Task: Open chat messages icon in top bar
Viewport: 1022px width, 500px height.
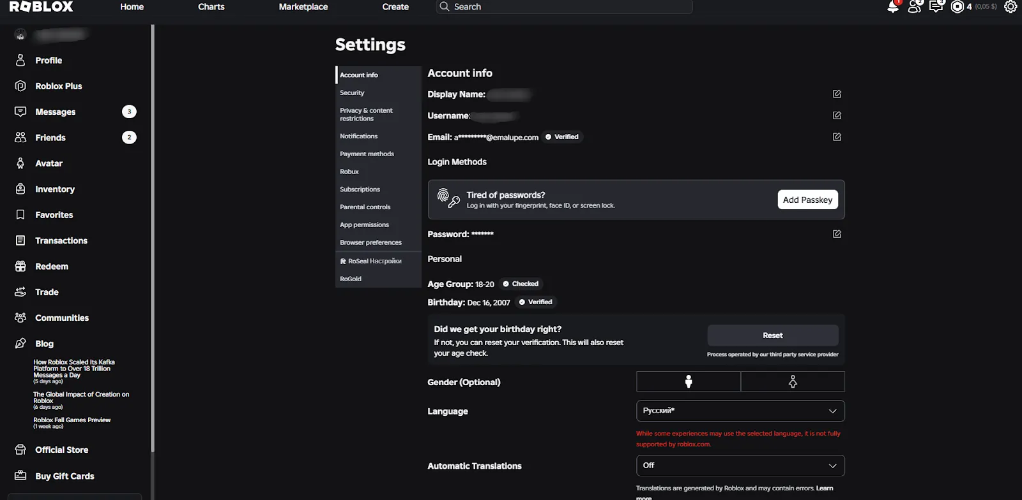Action: [x=936, y=7]
